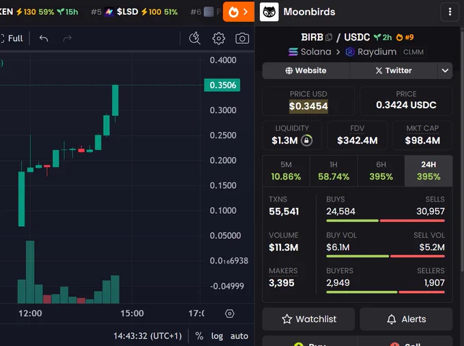Open the Alerts button
464x346 pixels.
406,319
